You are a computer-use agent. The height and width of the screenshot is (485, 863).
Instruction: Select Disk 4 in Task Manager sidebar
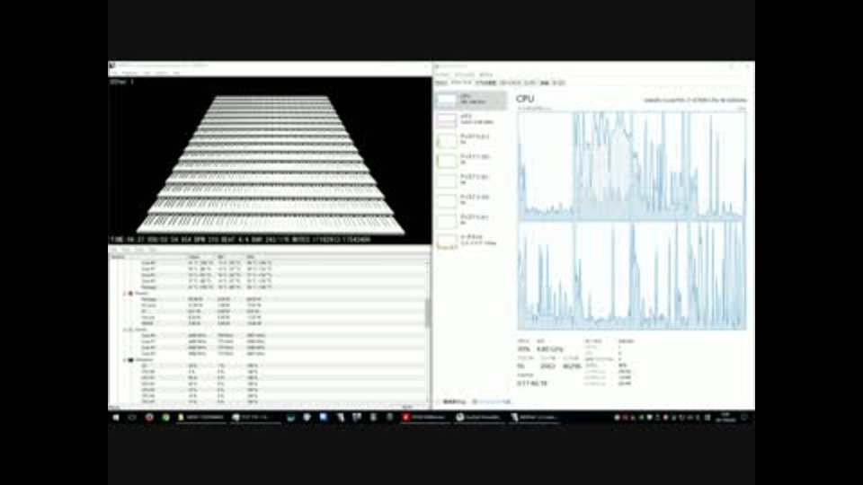(x=470, y=221)
